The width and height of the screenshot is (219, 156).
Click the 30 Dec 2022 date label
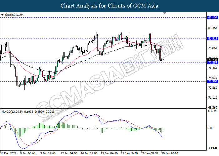coord(8,153)
